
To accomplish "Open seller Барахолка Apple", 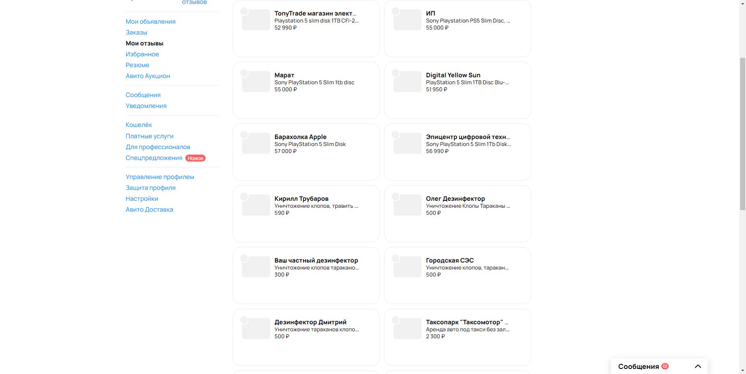I will point(300,137).
